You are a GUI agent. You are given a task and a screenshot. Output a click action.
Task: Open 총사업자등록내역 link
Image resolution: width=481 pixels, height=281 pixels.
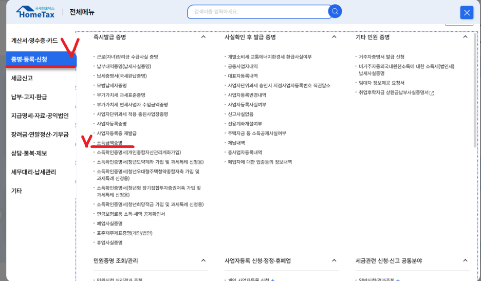[245, 152]
